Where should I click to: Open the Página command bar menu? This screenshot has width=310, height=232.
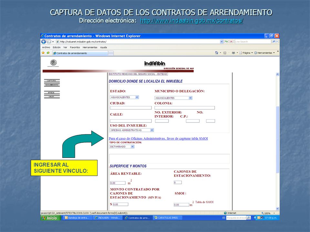pos(246,53)
